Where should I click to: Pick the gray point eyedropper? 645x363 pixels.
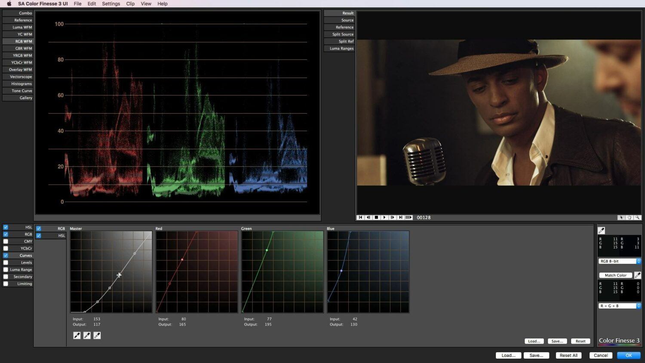(87, 335)
